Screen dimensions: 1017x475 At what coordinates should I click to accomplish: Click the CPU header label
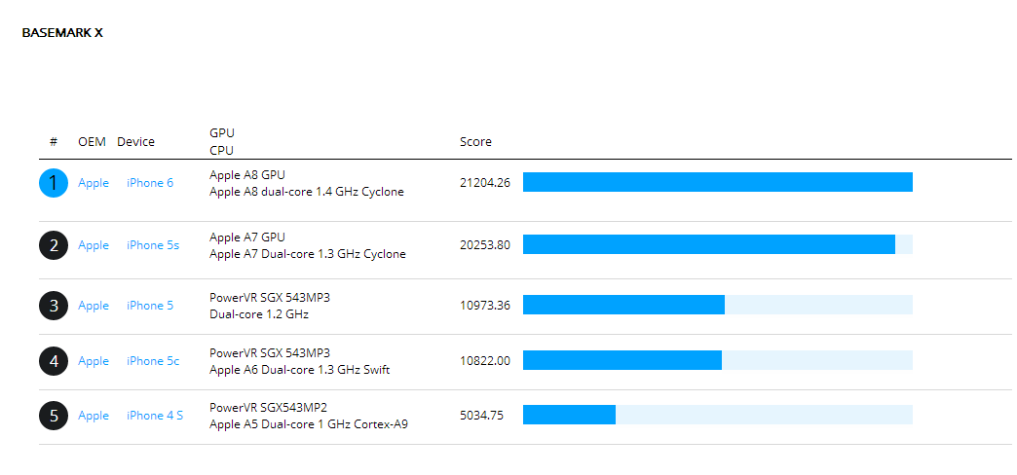pos(221,150)
